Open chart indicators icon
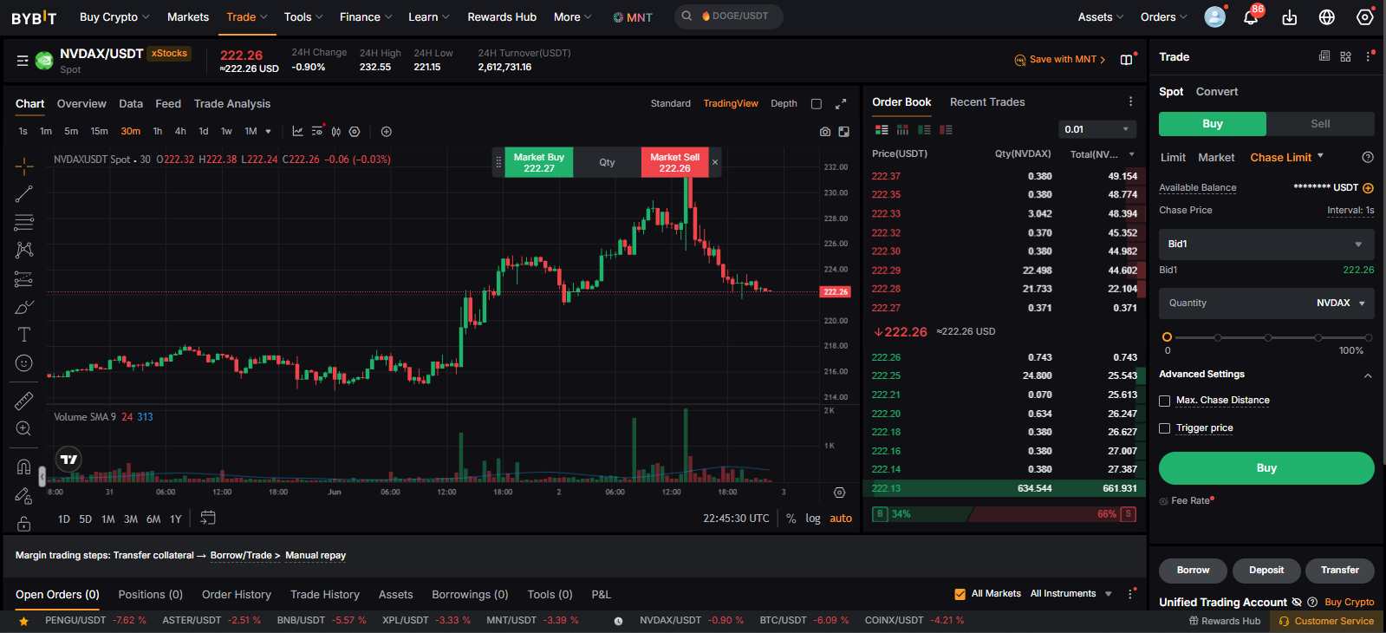Viewport: 1386px width, 633px height. [297, 132]
